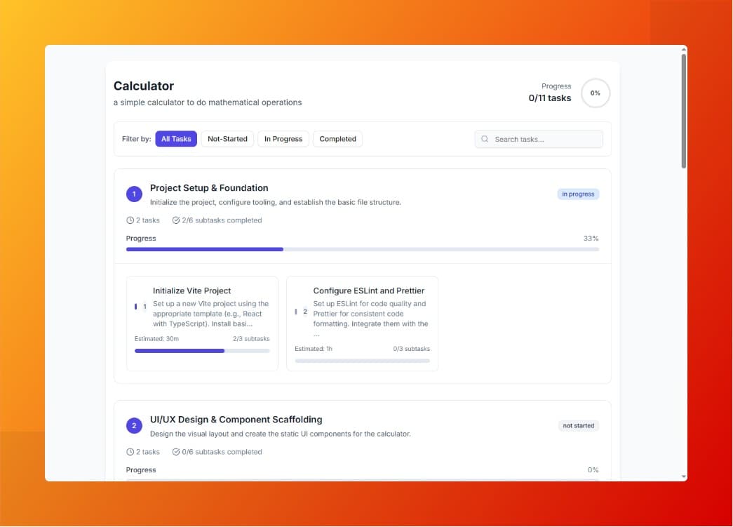
Task: Click the clock icon next to Project Setup's task count
Action: point(130,220)
